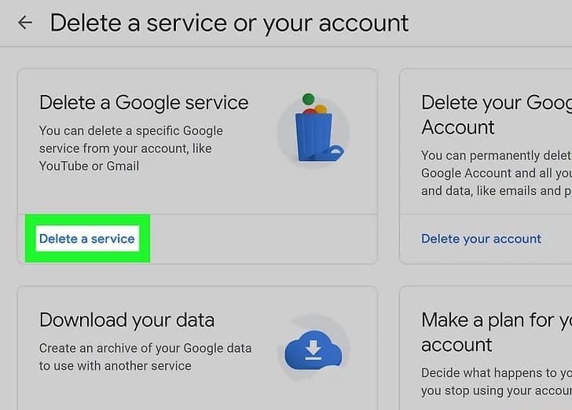Select the Delete a Google service heading

[144, 102]
